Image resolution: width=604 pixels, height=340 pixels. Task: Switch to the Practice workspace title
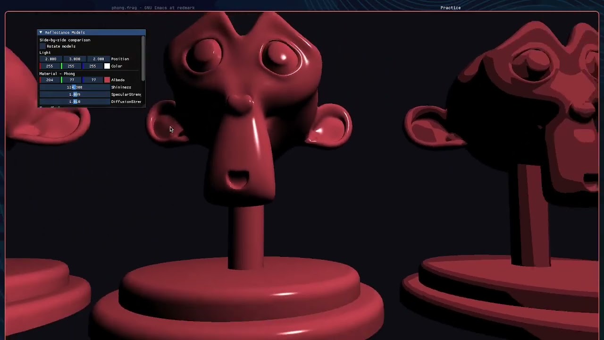tap(451, 8)
